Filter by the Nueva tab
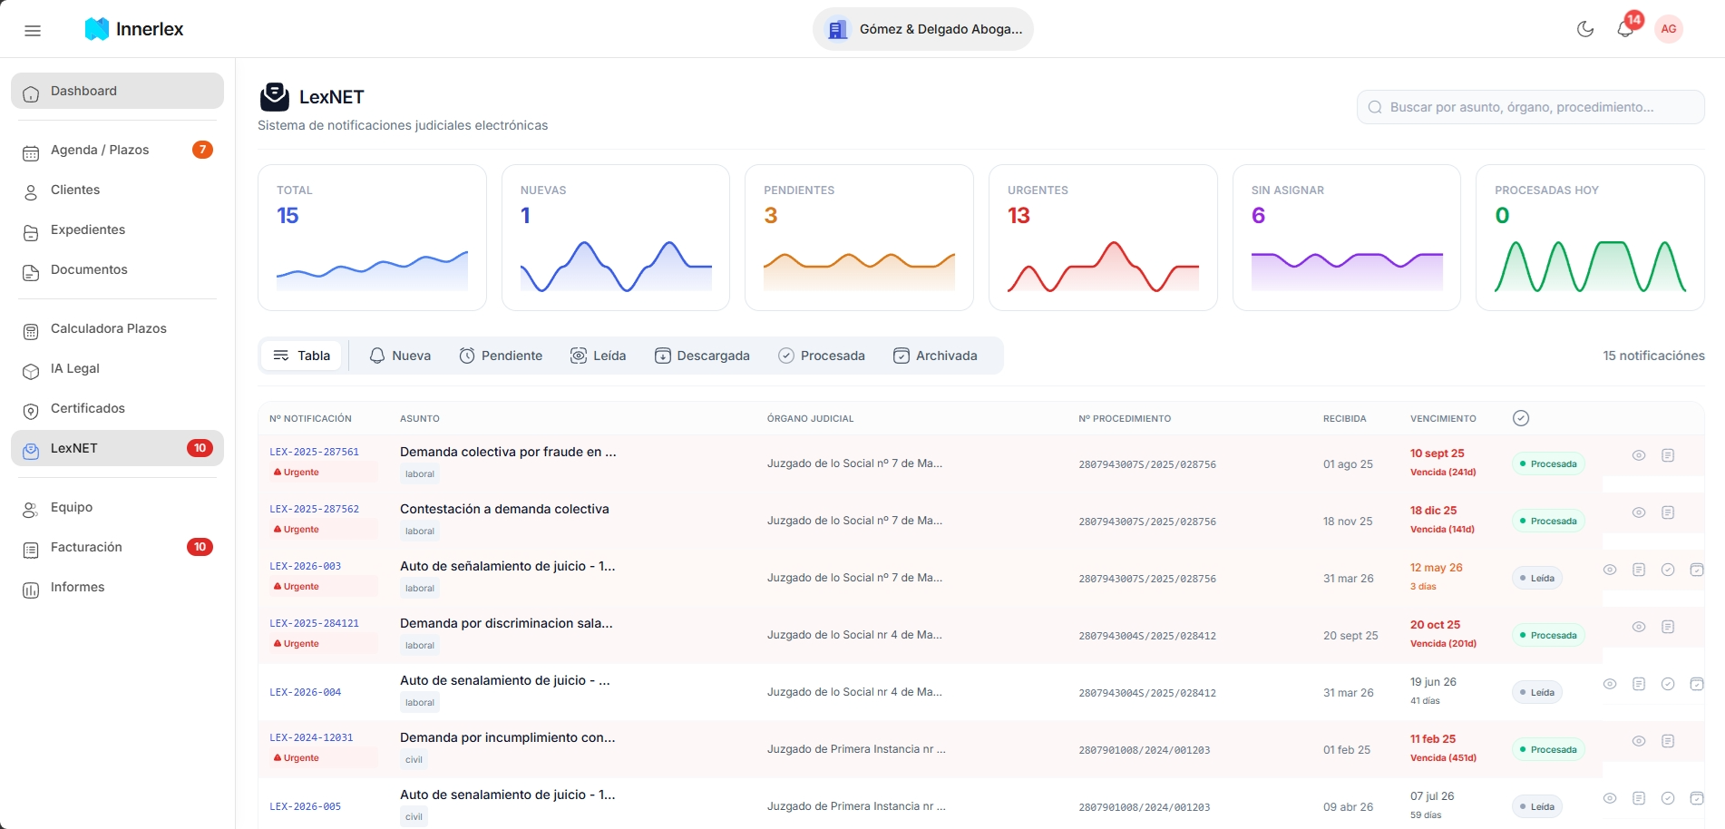Image resolution: width=1725 pixels, height=829 pixels. click(x=400, y=356)
